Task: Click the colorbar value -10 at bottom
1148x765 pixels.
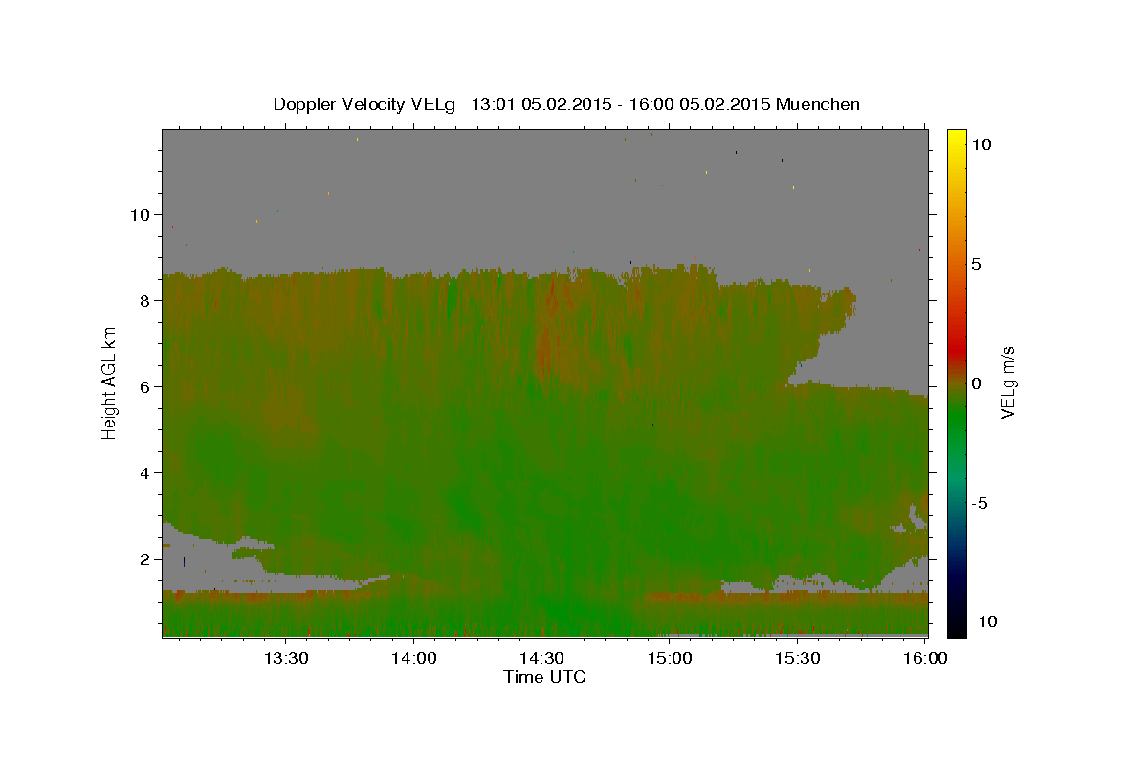Action: 985,623
